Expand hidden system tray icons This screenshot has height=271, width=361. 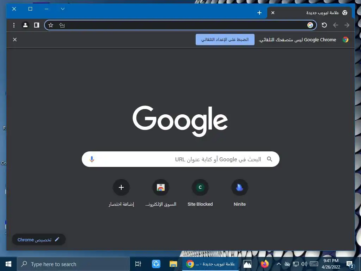click(x=279, y=264)
